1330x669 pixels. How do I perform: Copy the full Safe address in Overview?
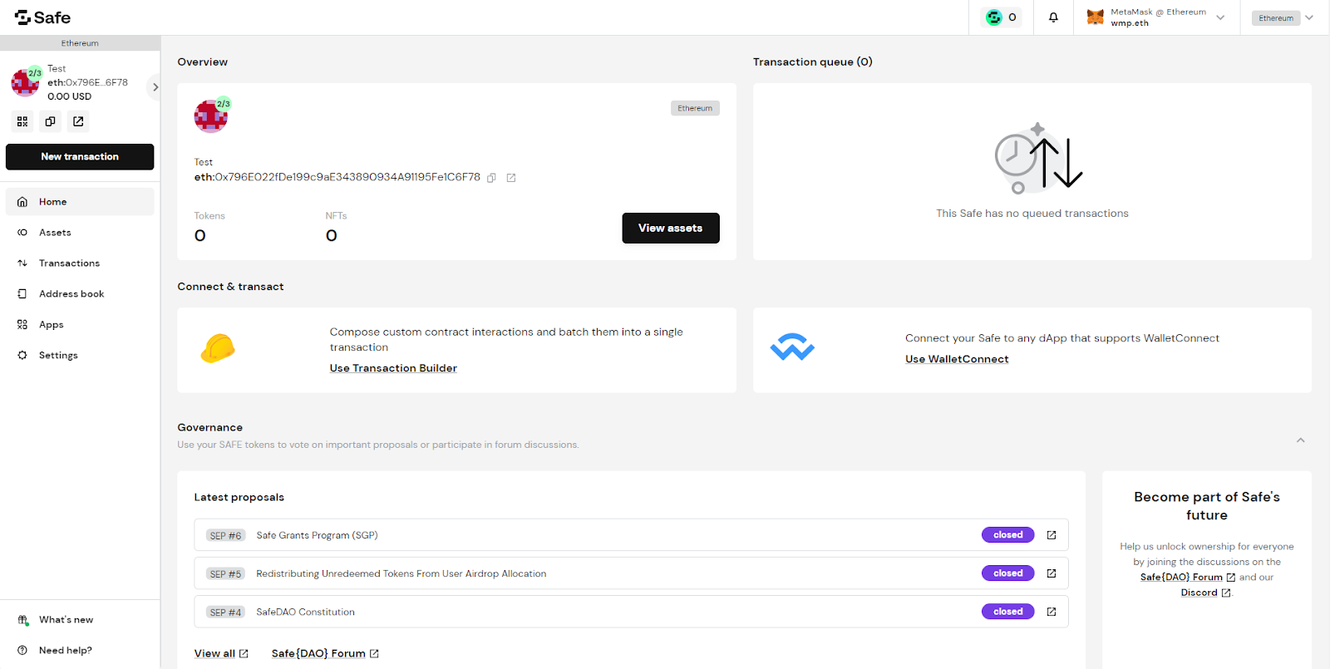pos(491,178)
